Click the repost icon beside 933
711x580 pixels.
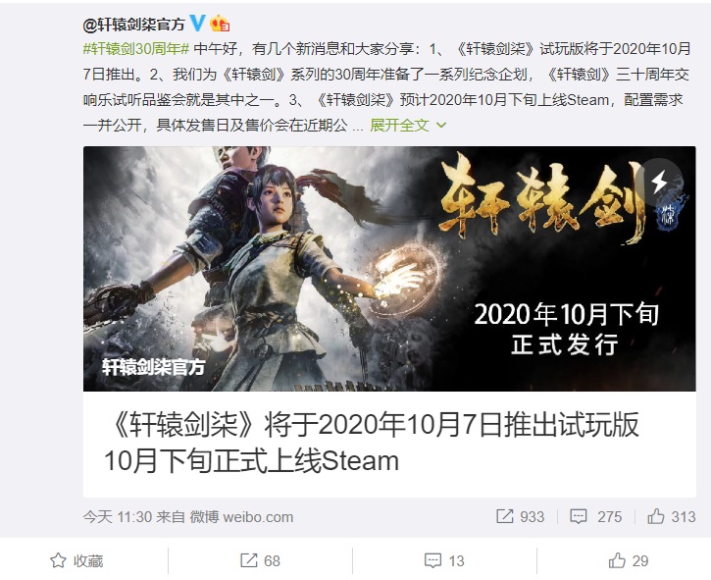tap(505, 516)
